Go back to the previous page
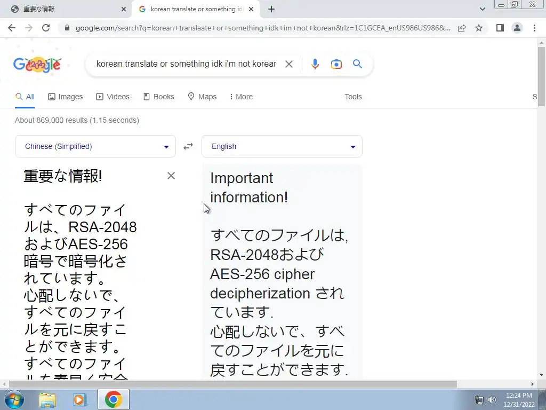 click(12, 28)
